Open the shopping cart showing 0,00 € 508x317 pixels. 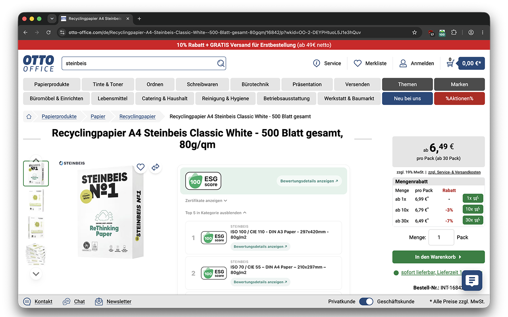coord(465,63)
